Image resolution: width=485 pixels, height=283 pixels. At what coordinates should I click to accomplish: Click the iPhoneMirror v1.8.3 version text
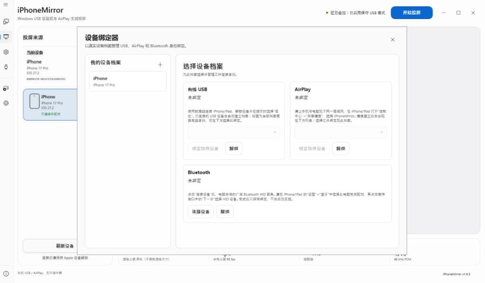click(x=456, y=274)
